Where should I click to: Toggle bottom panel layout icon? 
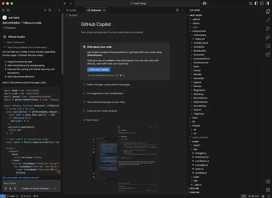262,3
